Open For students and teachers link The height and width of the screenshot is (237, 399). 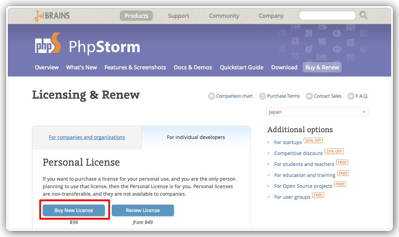(304, 164)
